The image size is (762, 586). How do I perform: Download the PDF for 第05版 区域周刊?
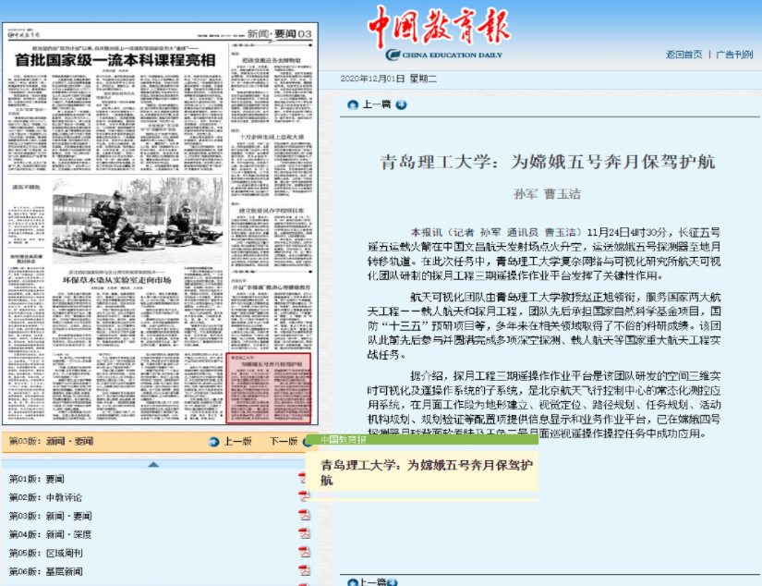pyautogui.click(x=304, y=552)
